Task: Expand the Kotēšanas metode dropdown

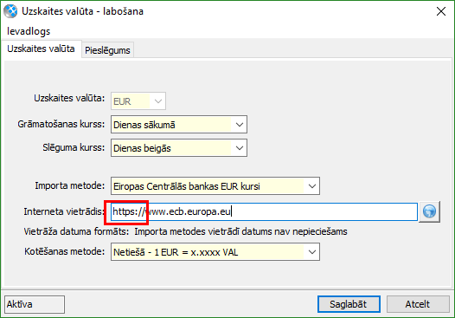Action: point(215,252)
